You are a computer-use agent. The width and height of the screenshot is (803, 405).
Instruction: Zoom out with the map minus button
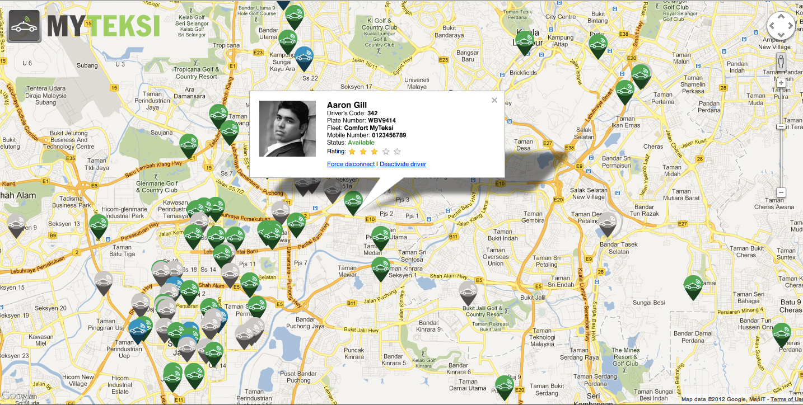(782, 193)
